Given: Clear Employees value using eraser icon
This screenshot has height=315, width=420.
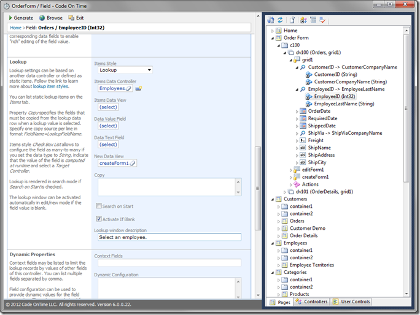Looking at the screenshot, I should click(130, 88).
